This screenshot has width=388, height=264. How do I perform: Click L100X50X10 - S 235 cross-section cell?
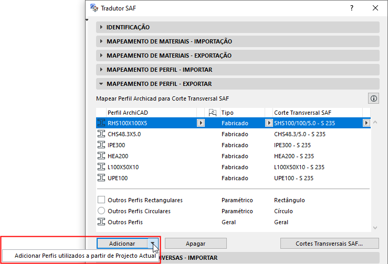299,167
